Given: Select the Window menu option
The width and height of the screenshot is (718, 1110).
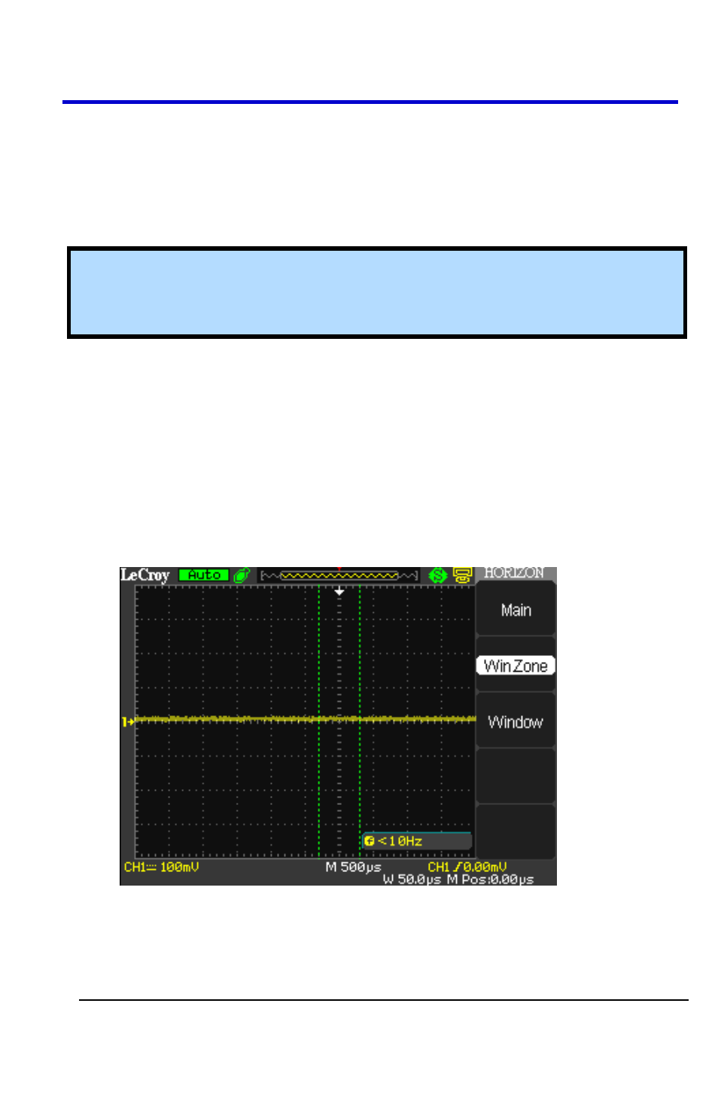Looking at the screenshot, I should [516, 721].
